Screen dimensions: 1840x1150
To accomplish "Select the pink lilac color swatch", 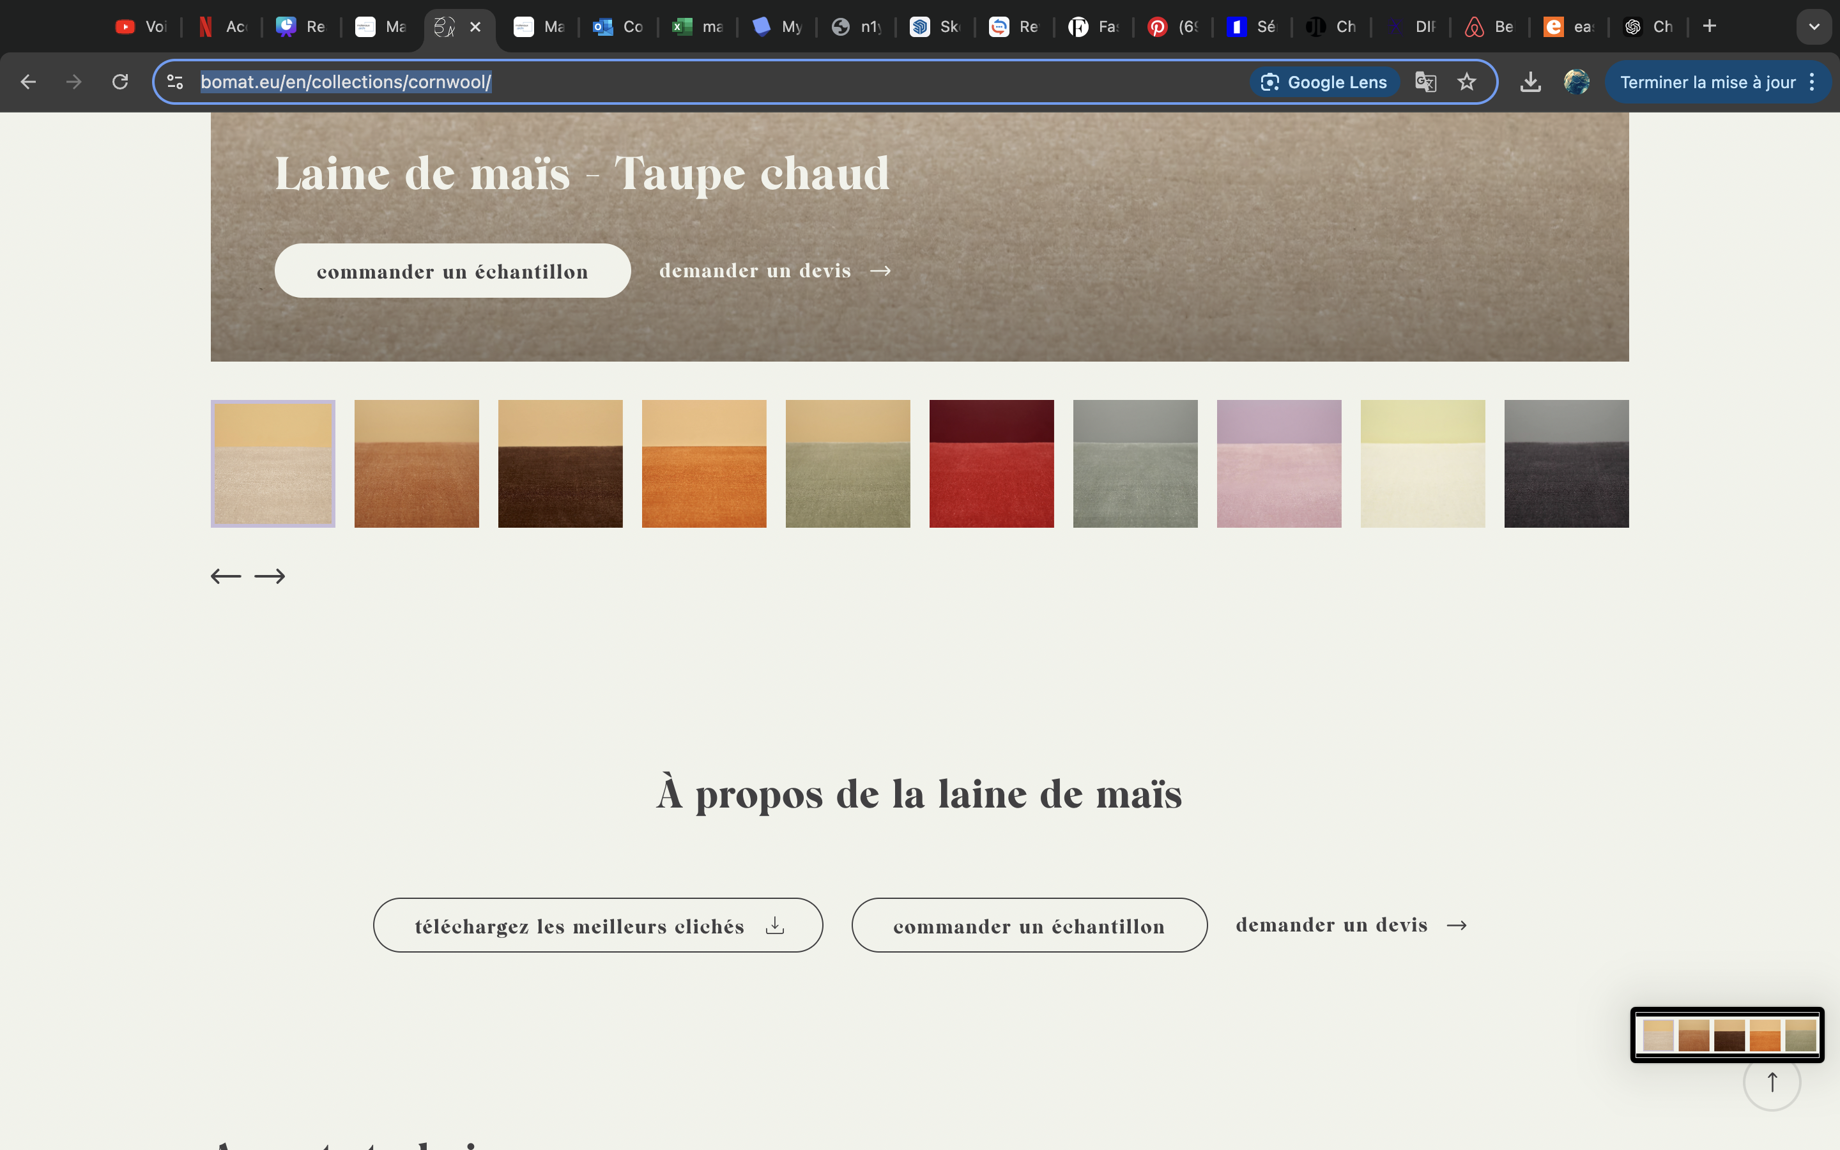I will tap(1278, 464).
